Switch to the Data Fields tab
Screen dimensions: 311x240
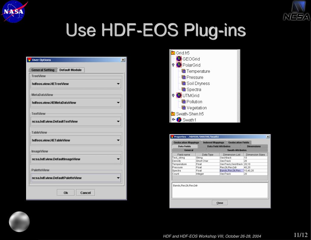[184, 146]
